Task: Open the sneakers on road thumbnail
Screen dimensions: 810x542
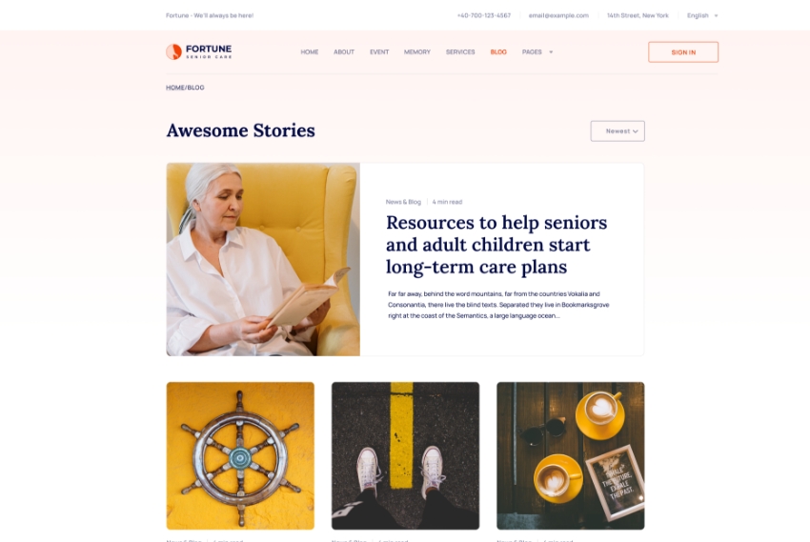Action: (x=406, y=456)
